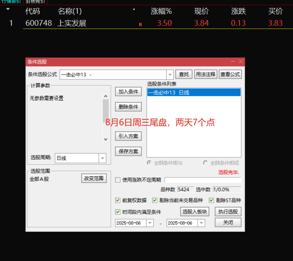This screenshot has width=293, height=261.
Task: Click the start date field 2025-08-06
Action: point(131,223)
